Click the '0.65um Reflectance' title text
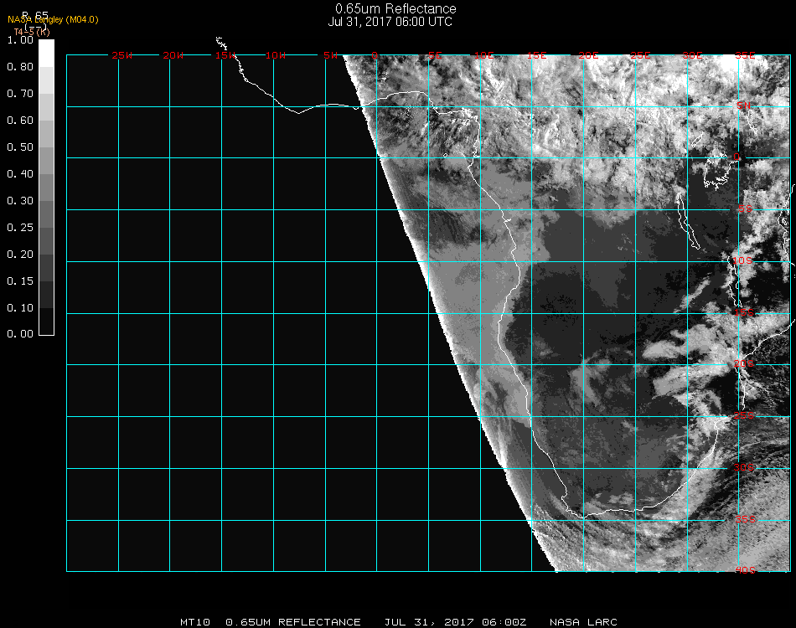796x628 pixels. [x=395, y=8]
